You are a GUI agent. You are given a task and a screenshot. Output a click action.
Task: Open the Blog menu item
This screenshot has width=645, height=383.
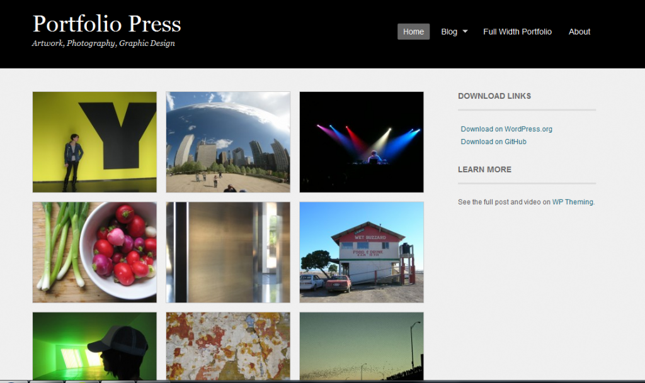click(x=449, y=31)
